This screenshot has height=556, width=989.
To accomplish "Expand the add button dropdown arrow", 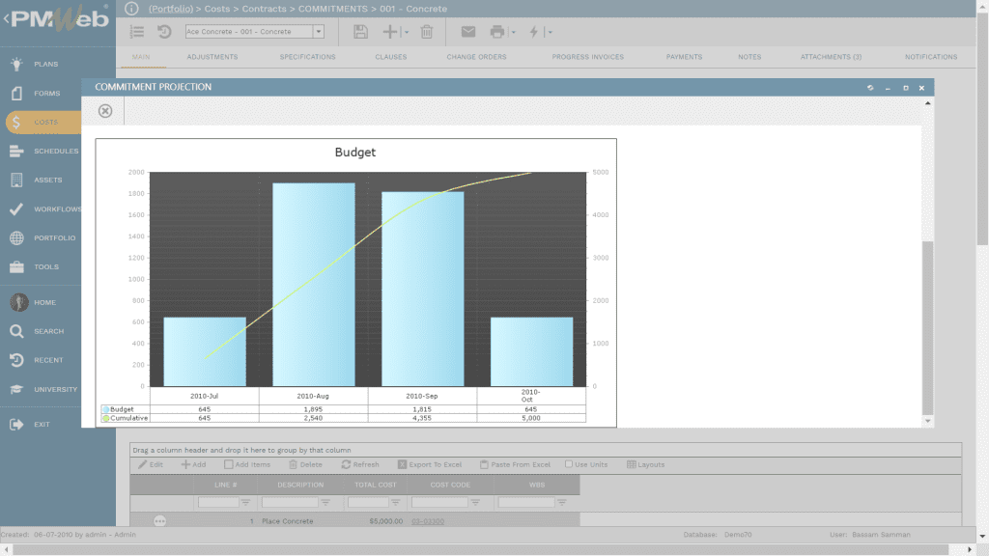I will pos(407,32).
